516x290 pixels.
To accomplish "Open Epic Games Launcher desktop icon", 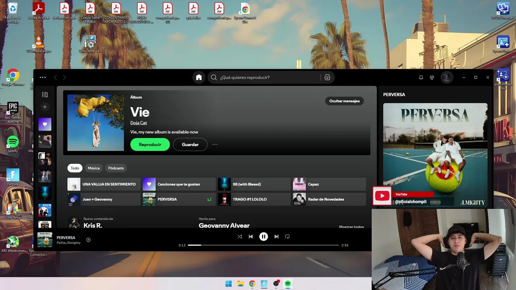I will point(13,113).
